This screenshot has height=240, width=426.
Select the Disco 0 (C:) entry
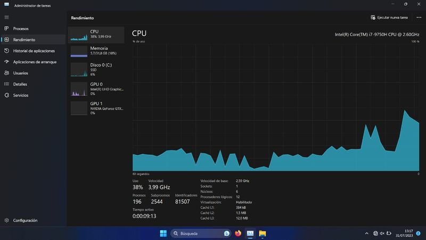[96, 70]
